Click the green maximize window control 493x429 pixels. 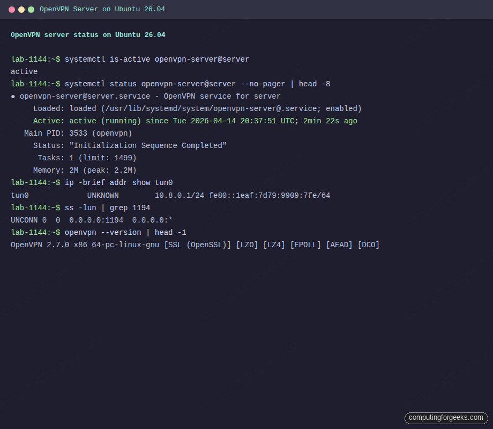[x=31, y=9]
